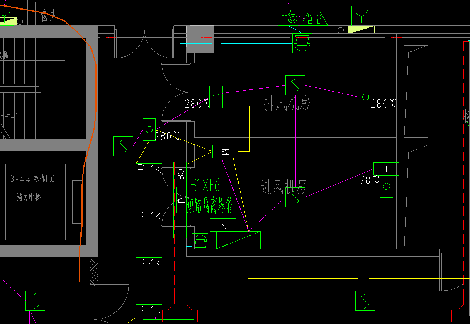Screen dimensions: 470x324
Task: Select the second PYK box from top
Action: click(149, 217)
